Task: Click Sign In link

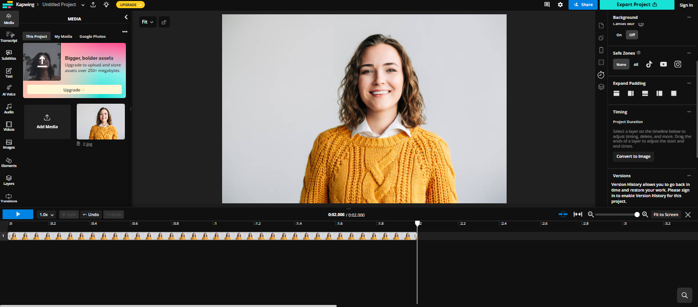Action: [686, 5]
